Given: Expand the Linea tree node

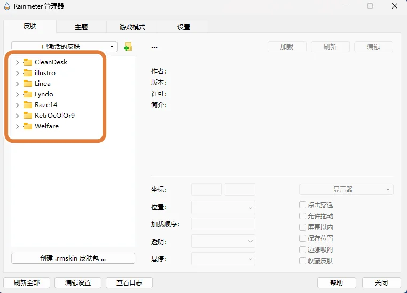Looking at the screenshot, I should click(x=18, y=84).
